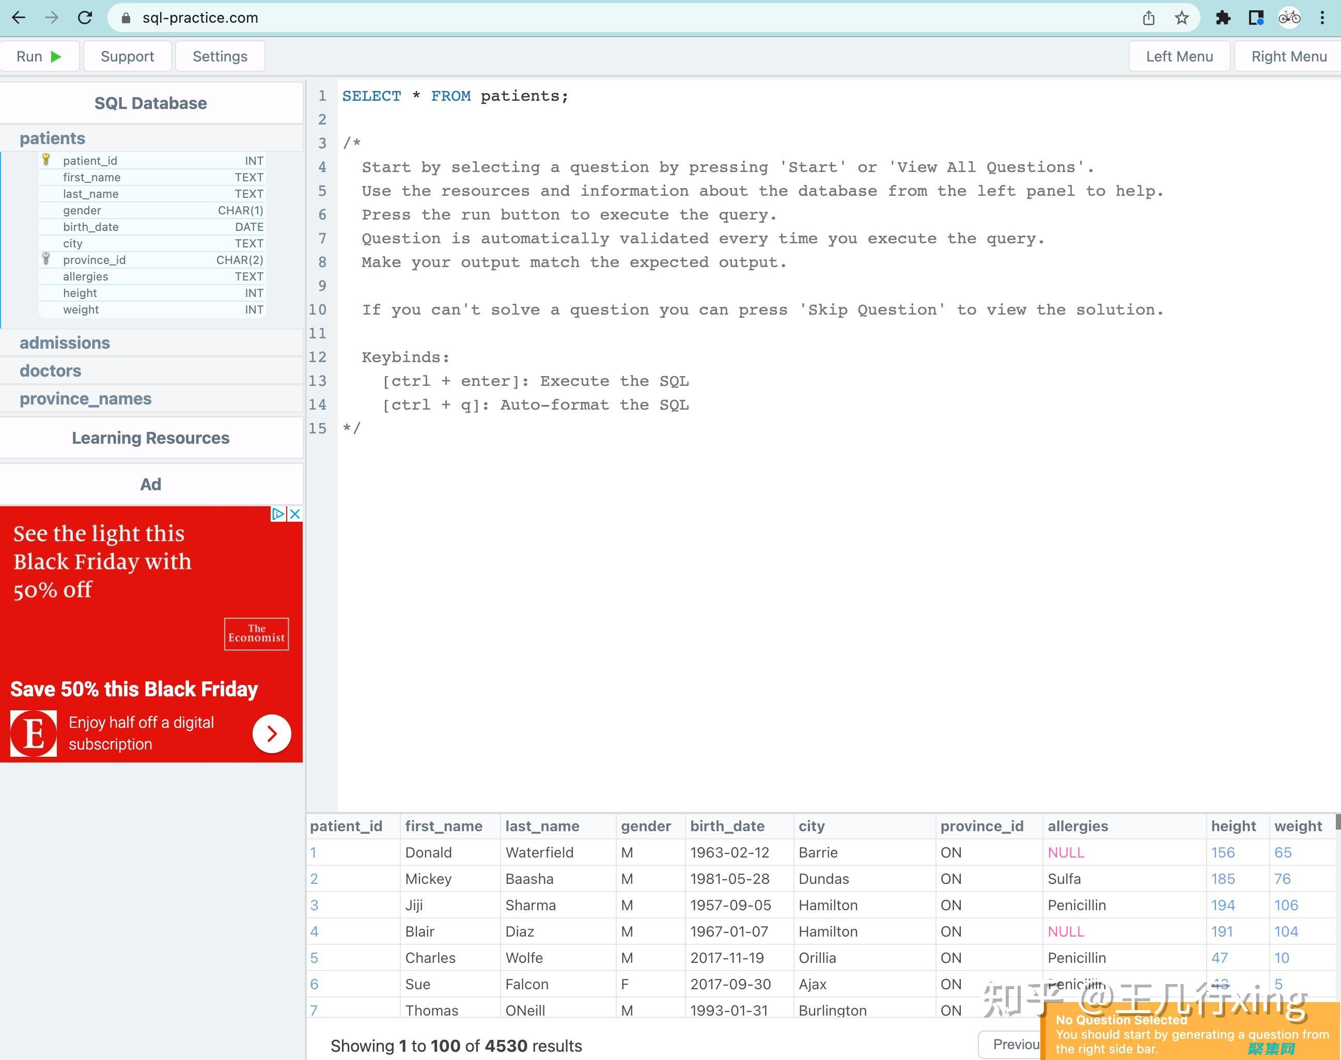Viewport: 1341px width, 1060px height.
Task: Open the browser extensions puzzle icon
Action: (1223, 18)
